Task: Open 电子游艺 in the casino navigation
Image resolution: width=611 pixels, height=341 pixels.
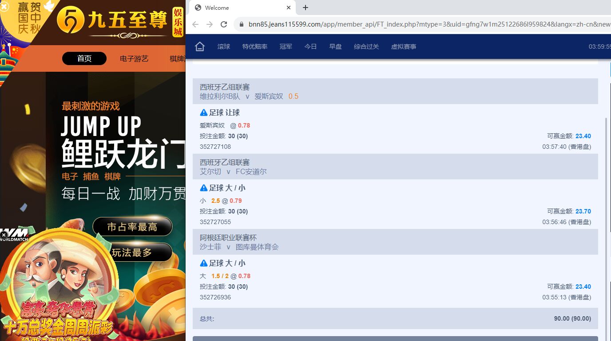Action: [x=134, y=58]
